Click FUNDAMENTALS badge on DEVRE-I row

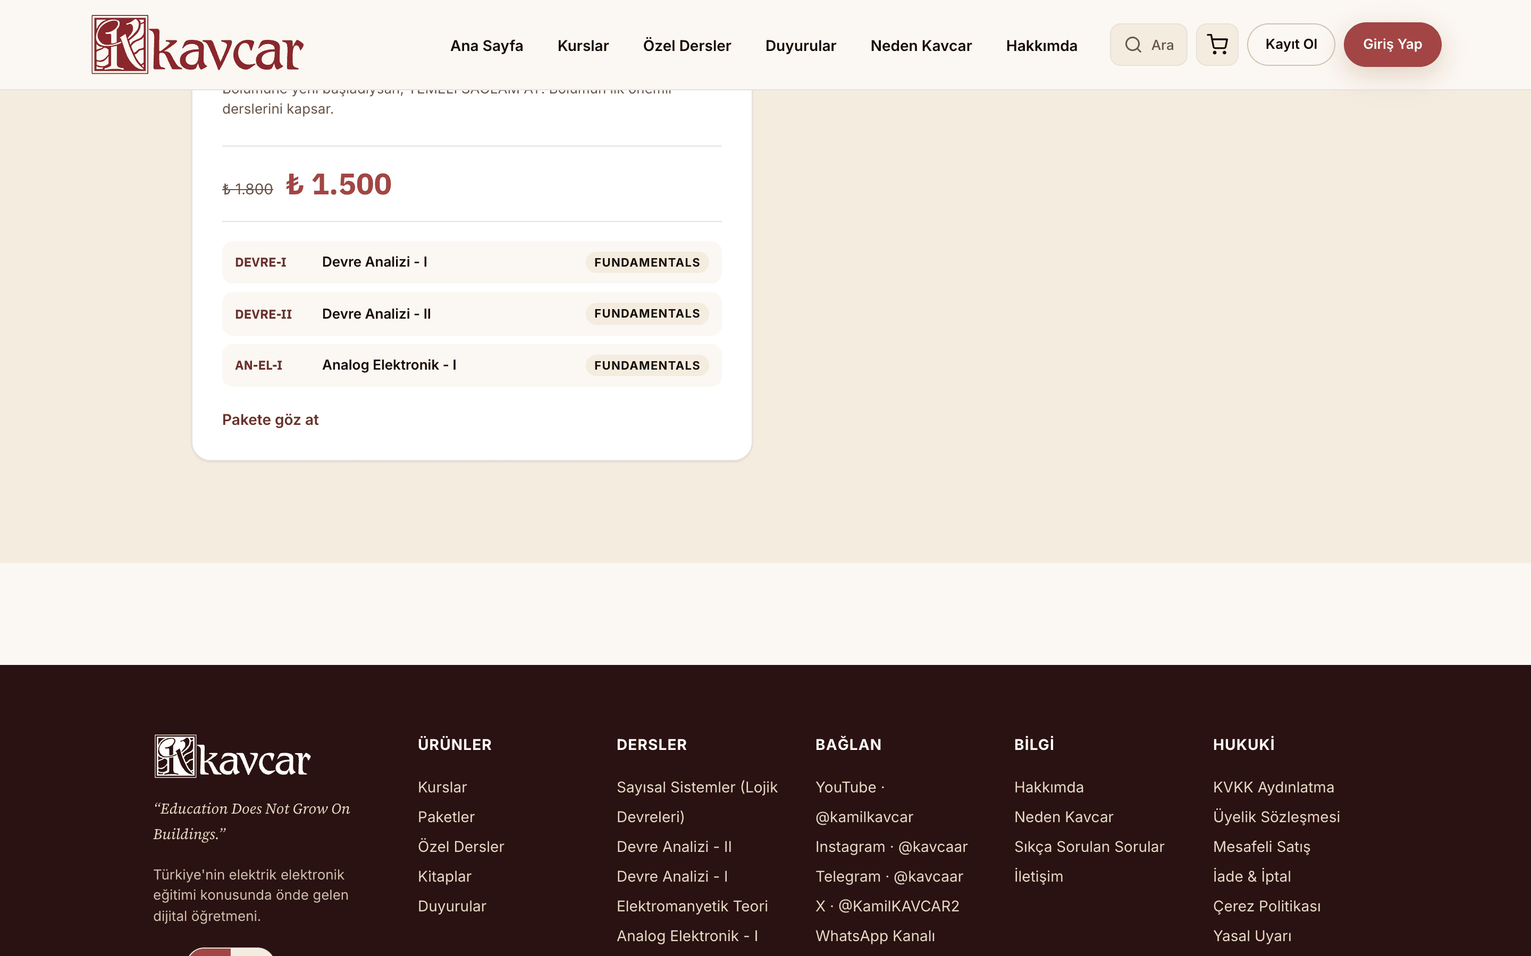click(646, 262)
